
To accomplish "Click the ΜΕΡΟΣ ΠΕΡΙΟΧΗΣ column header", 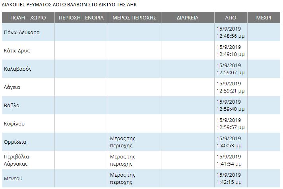I will [134, 18].
